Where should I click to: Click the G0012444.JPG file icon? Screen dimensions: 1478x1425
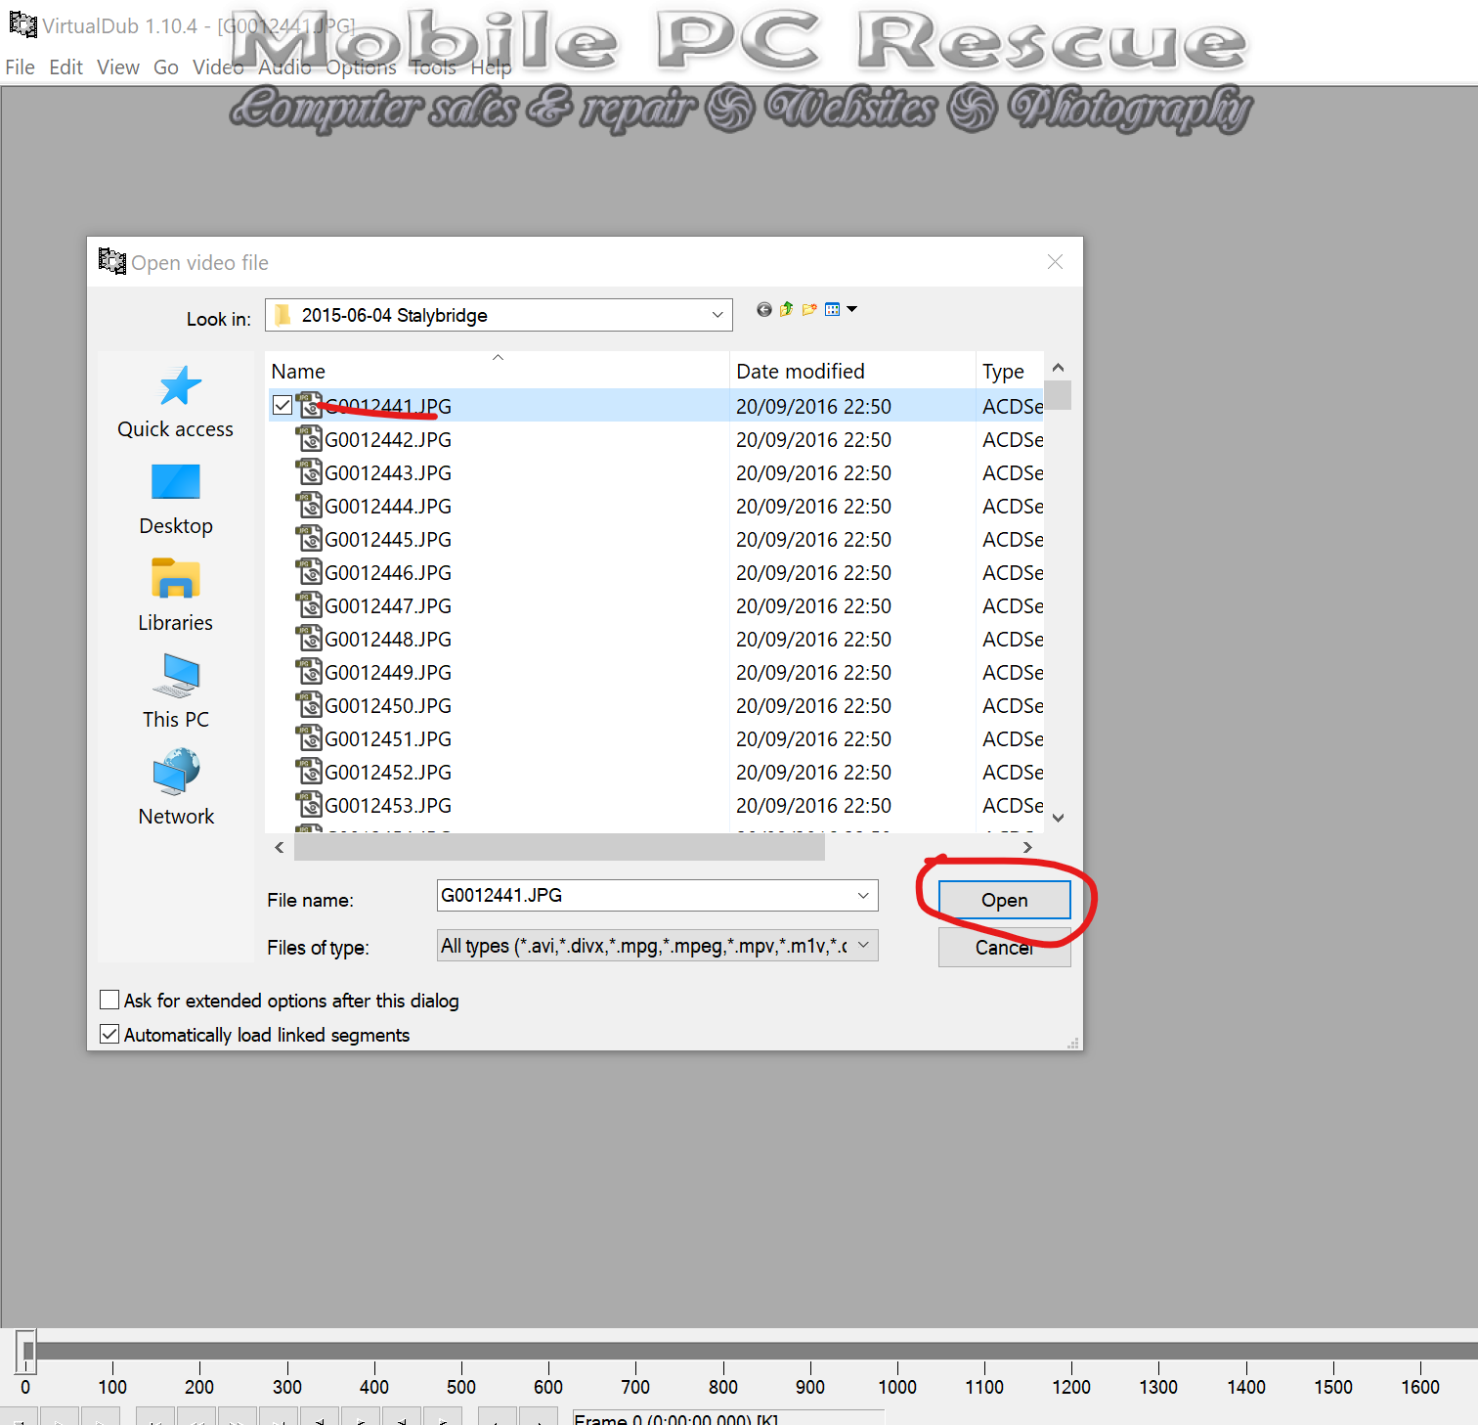click(x=309, y=506)
